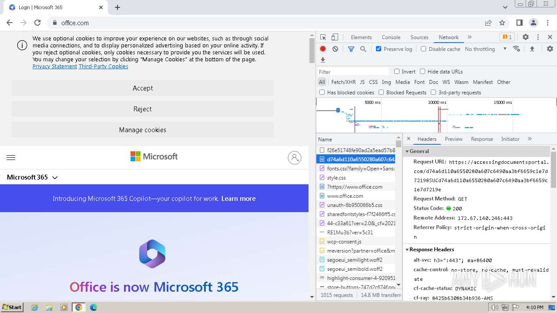Filter requests by Fetch/XHR
Image resolution: width=557 pixels, height=313 pixels.
pyautogui.click(x=343, y=82)
